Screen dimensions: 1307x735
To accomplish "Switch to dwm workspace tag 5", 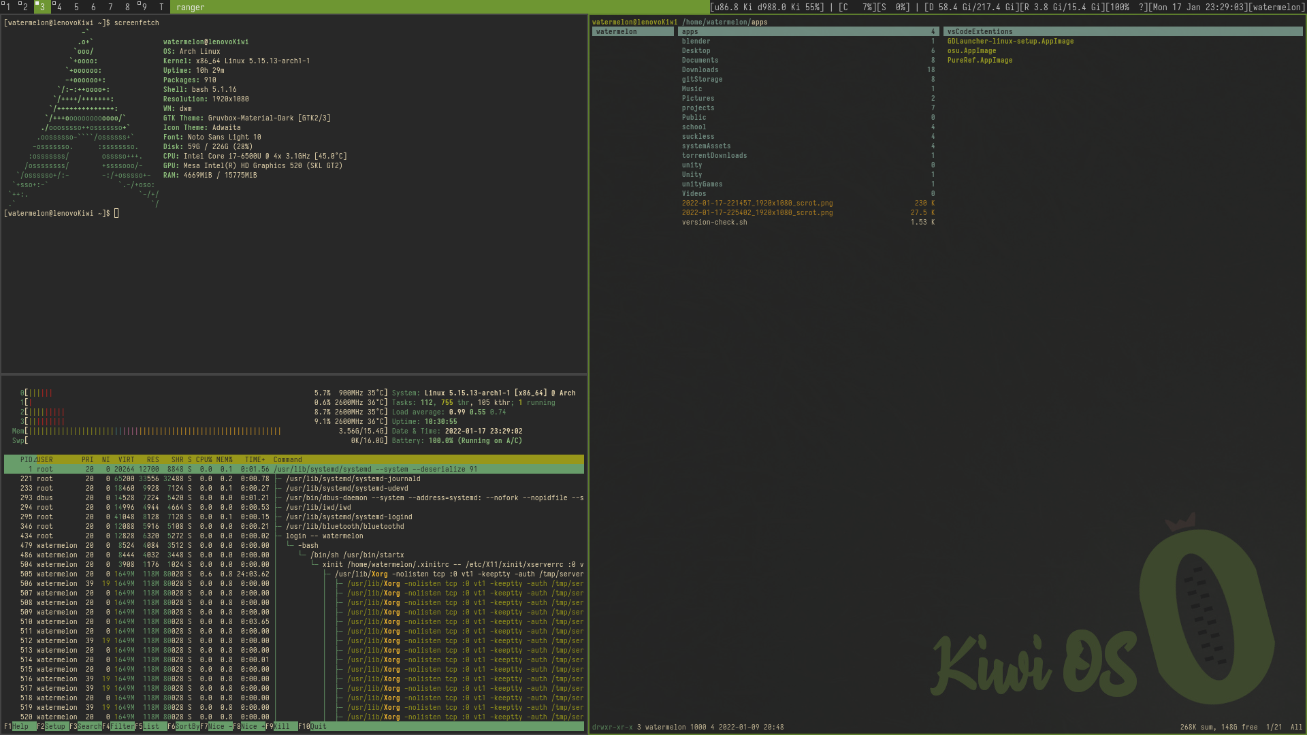I will click(x=76, y=7).
